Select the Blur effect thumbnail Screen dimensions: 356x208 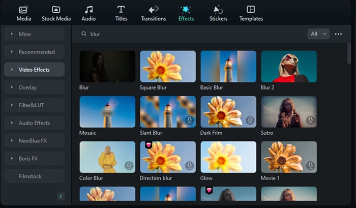(x=107, y=66)
